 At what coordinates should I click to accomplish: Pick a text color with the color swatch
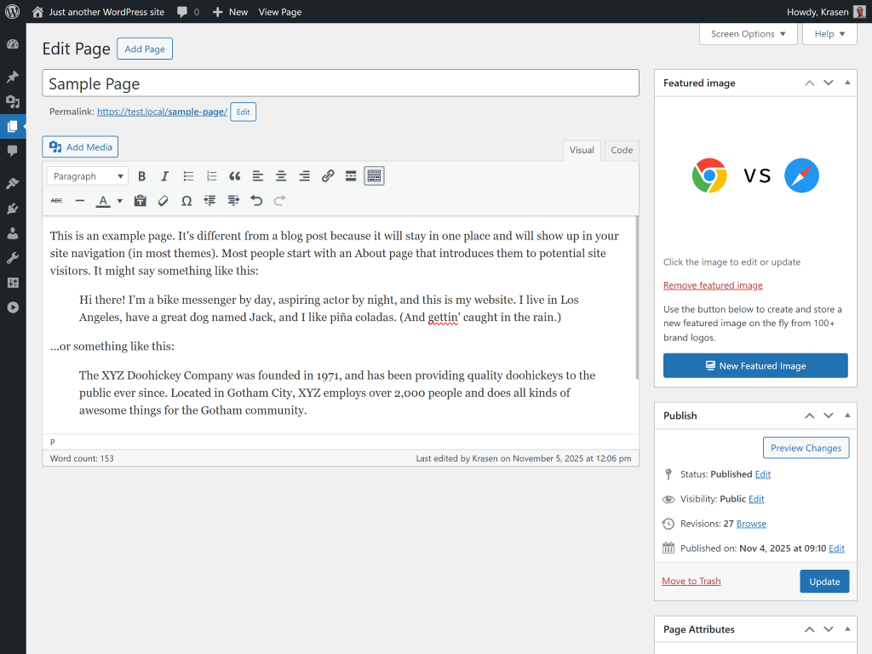pos(103,201)
